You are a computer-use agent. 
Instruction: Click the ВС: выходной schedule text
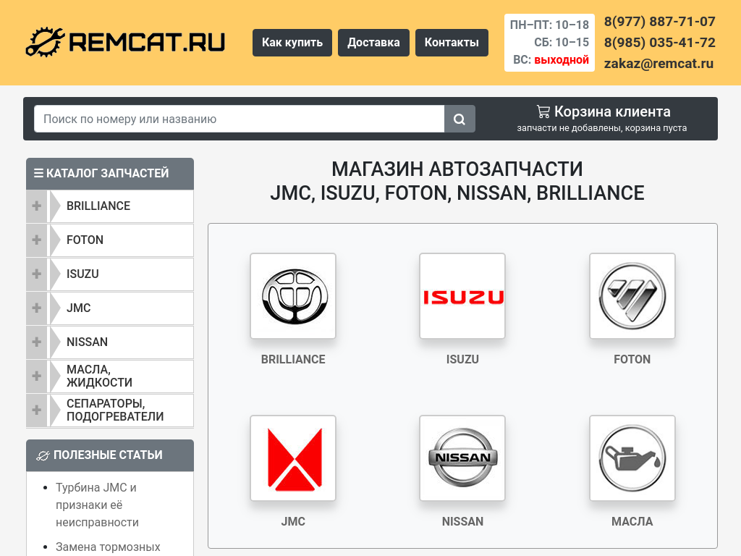(551, 60)
